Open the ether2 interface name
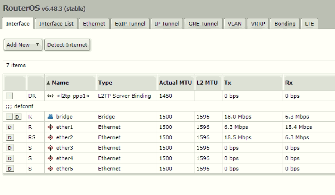335x195 pixels. pos(65,137)
